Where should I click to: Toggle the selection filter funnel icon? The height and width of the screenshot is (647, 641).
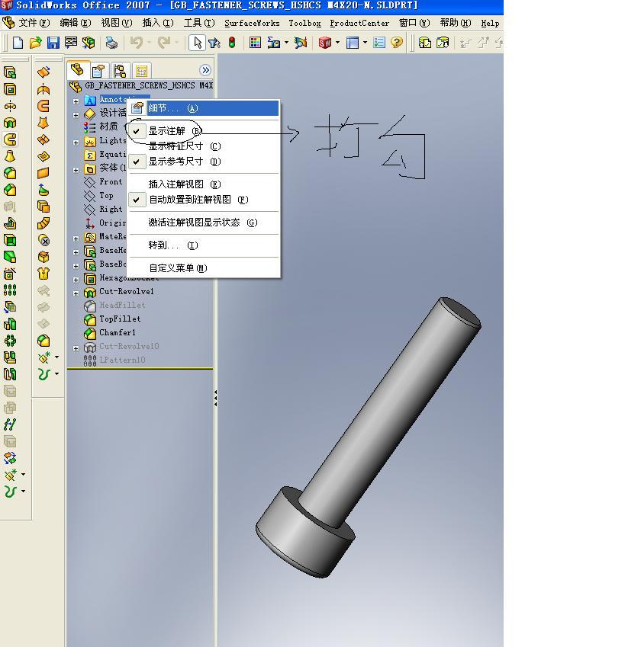pos(214,43)
